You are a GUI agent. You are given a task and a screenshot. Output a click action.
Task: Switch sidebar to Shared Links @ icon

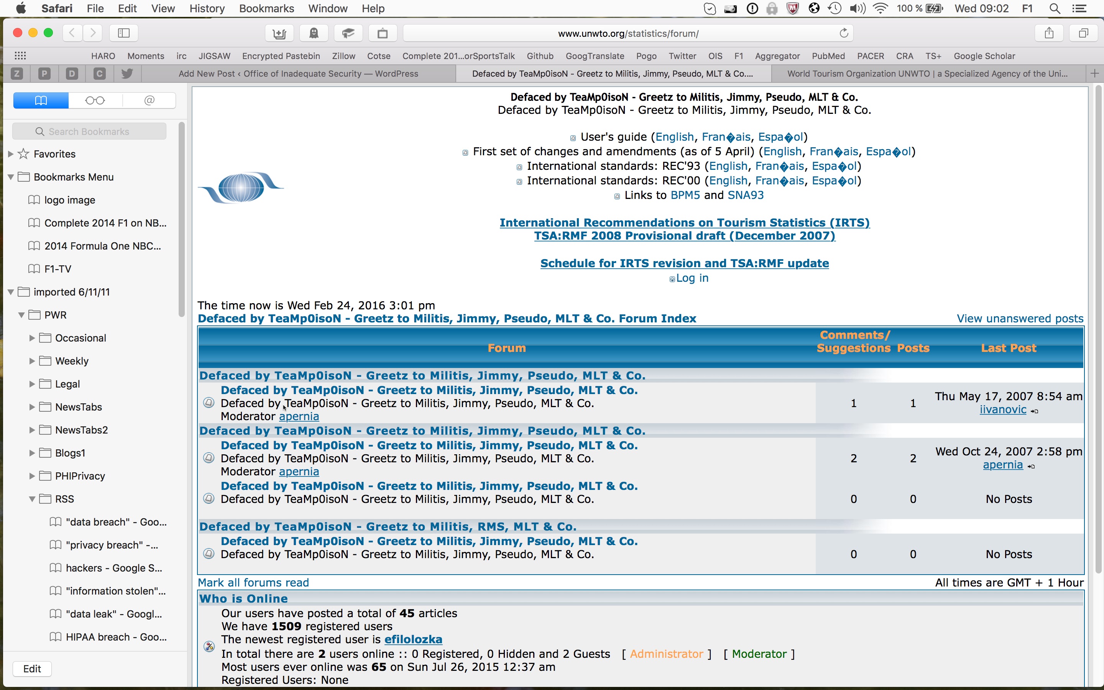point(149,100)
